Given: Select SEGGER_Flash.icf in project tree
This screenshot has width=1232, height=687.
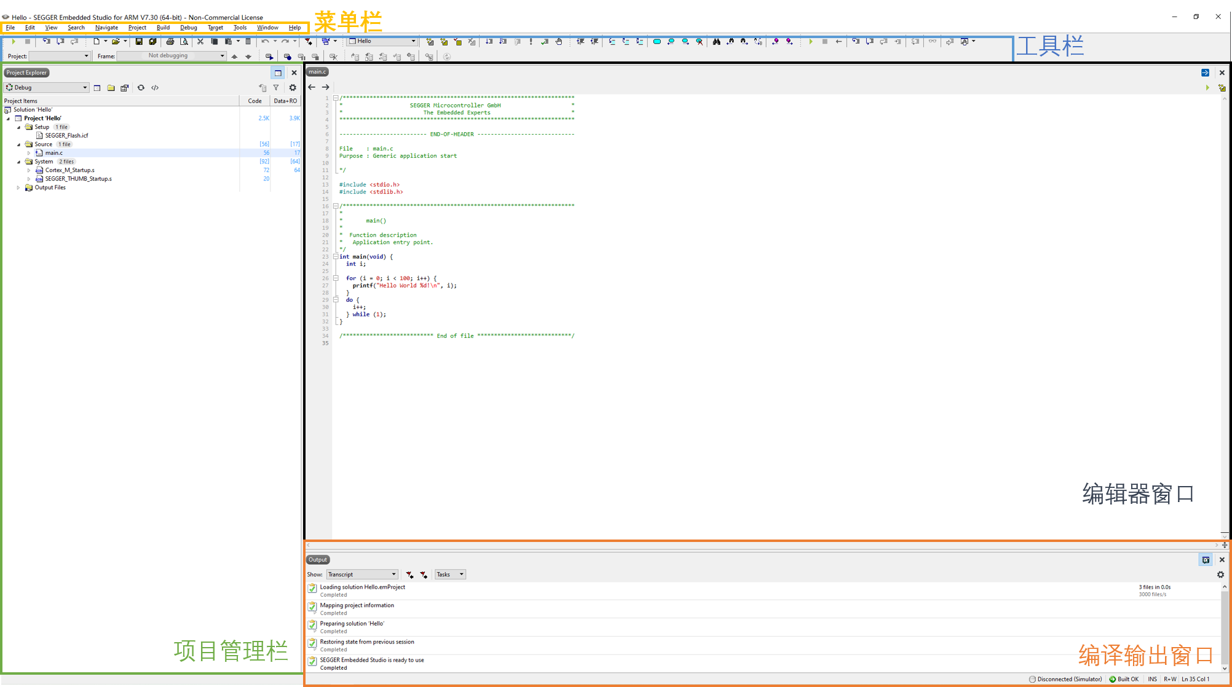Looking at the screenshot, I should tap(66, 136).
